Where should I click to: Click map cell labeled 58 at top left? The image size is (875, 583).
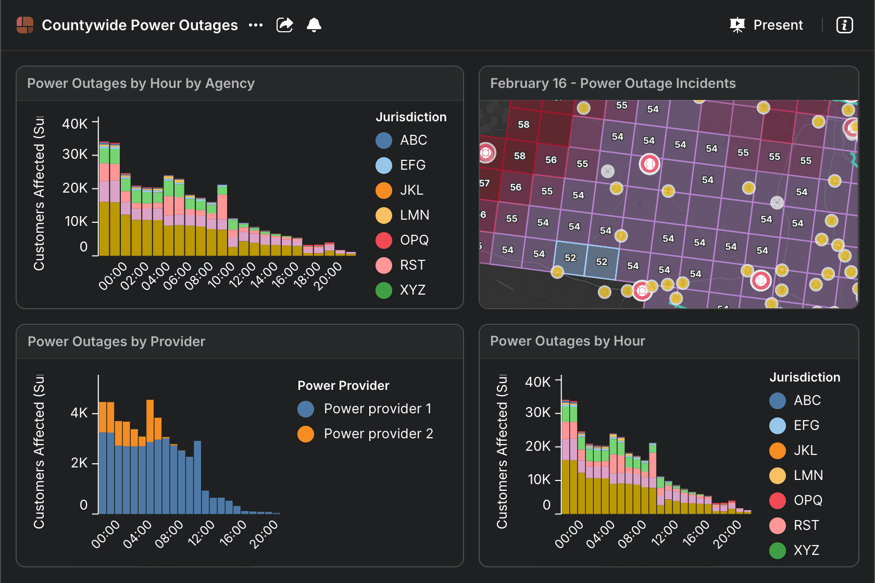[x=523, y=125]
